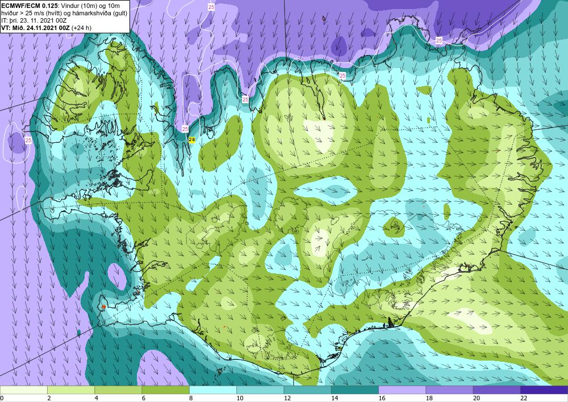Select the 2–4 m/s light yellow-green legend swatch

point(71,390)
